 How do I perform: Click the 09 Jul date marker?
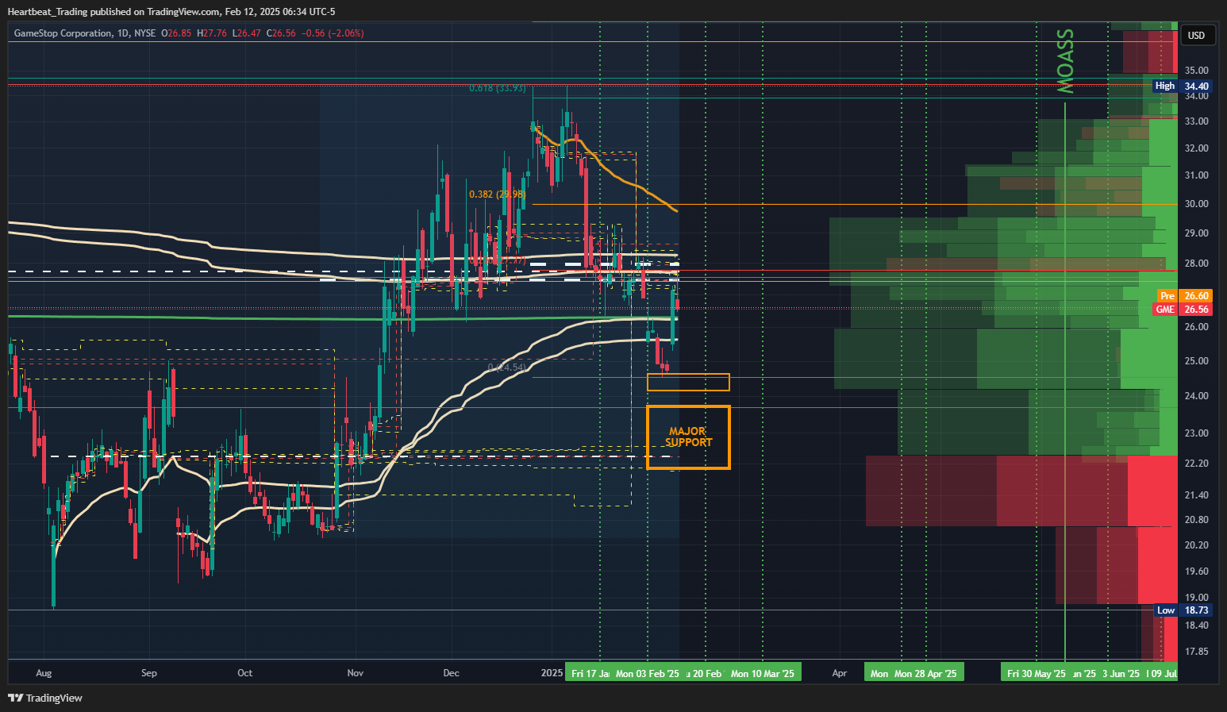tap(1162, 673)
